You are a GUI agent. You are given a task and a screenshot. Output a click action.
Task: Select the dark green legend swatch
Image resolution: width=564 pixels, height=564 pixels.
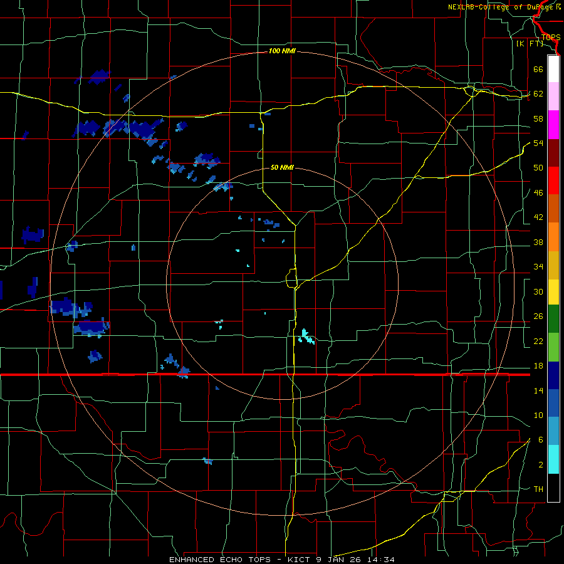[x=553, y=319]
